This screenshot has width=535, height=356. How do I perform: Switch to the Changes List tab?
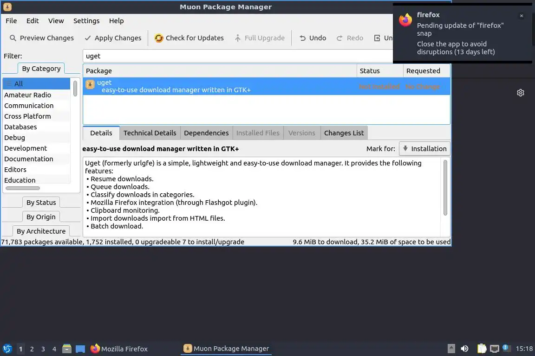[344, 133]
